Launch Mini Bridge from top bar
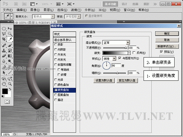Viewport: 183px width, 137px height. (24, 4)
